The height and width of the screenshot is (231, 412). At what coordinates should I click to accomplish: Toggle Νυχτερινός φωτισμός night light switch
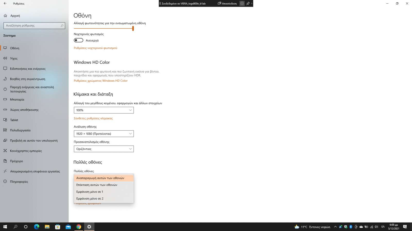coord(79,40)
